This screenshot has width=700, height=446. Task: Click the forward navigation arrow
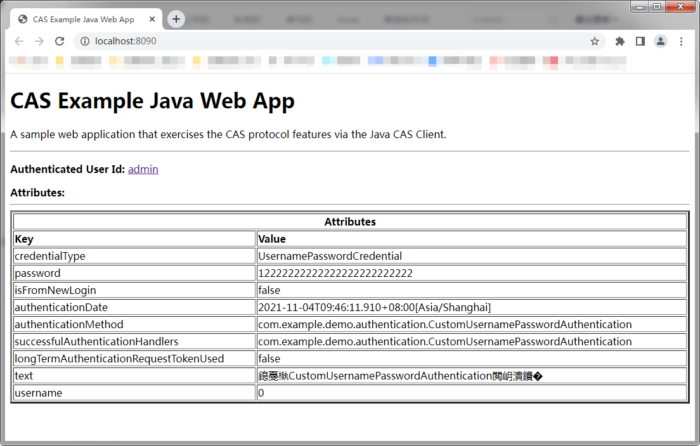[x=39, y=41]
